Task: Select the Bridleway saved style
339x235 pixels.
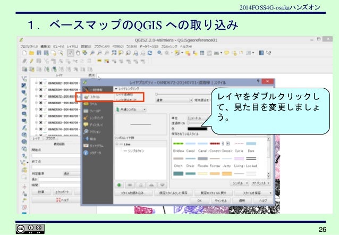Action: click(x=179, y=147)
